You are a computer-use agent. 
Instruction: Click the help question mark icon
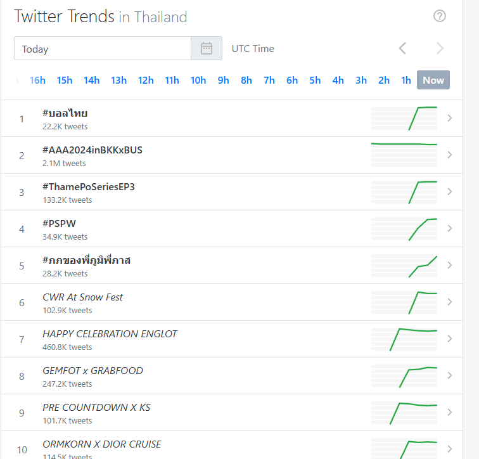click(440, 16)
